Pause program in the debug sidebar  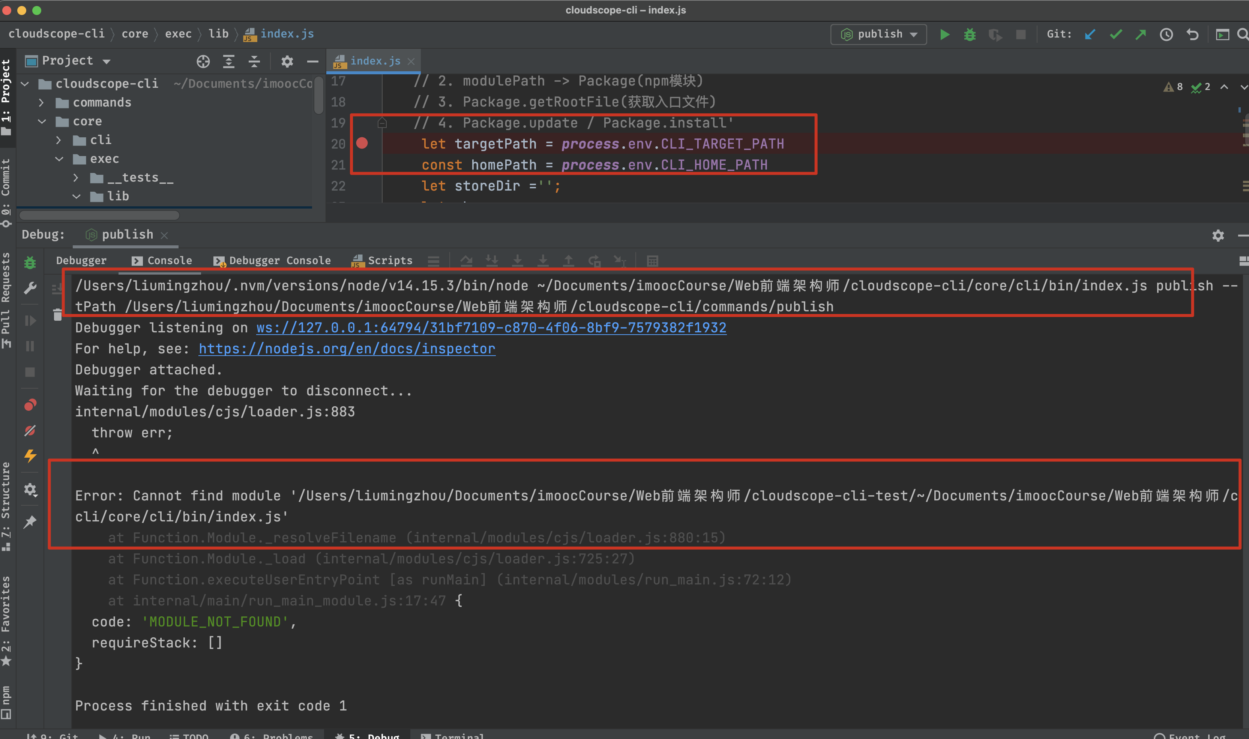[x=30, y=346]
